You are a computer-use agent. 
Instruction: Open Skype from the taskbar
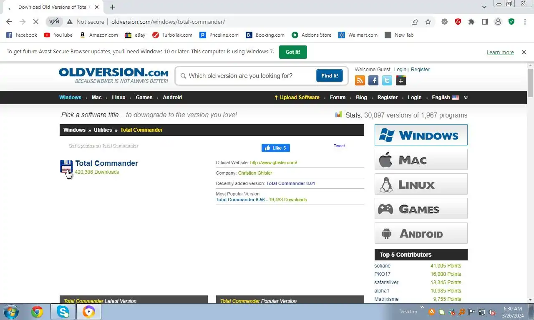[63, 312]
